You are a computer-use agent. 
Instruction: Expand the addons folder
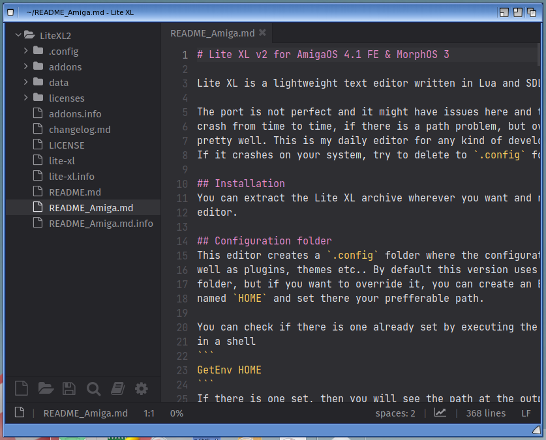(x=25, y=66)
